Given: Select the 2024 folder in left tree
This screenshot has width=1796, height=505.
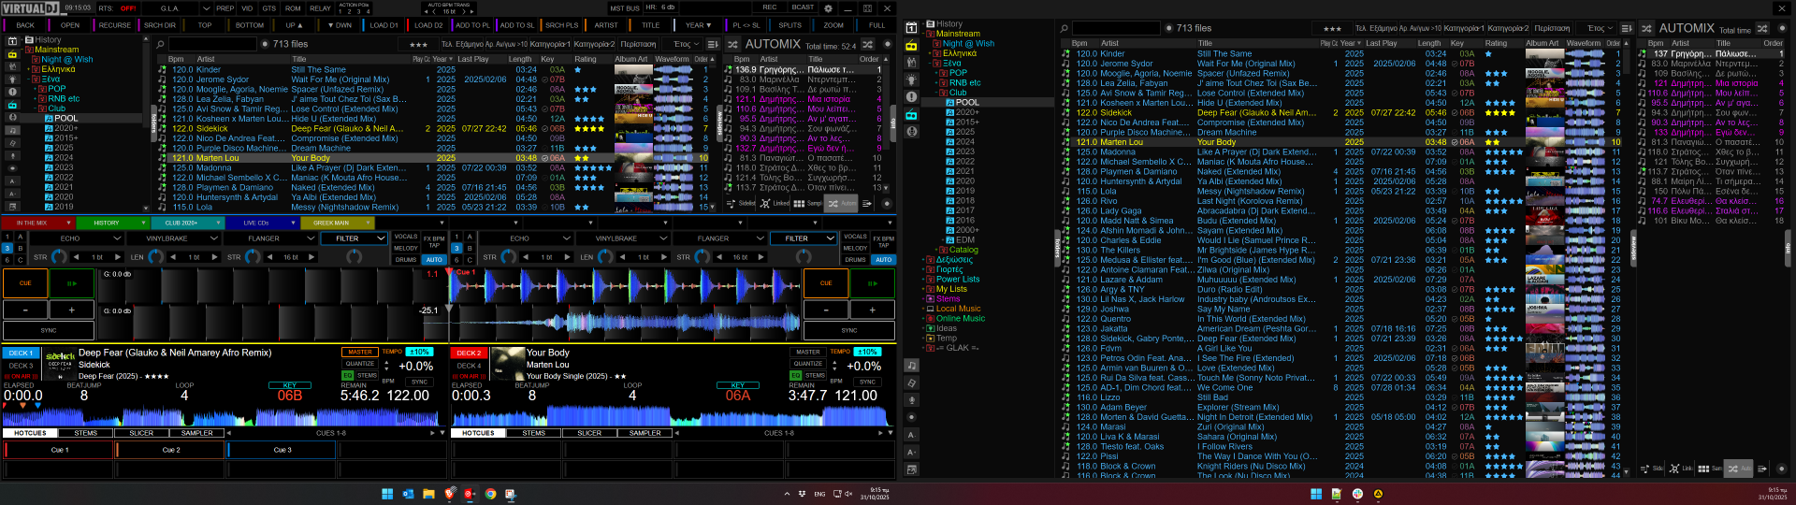Looking at the screenshot, I should tap(64, 157).
